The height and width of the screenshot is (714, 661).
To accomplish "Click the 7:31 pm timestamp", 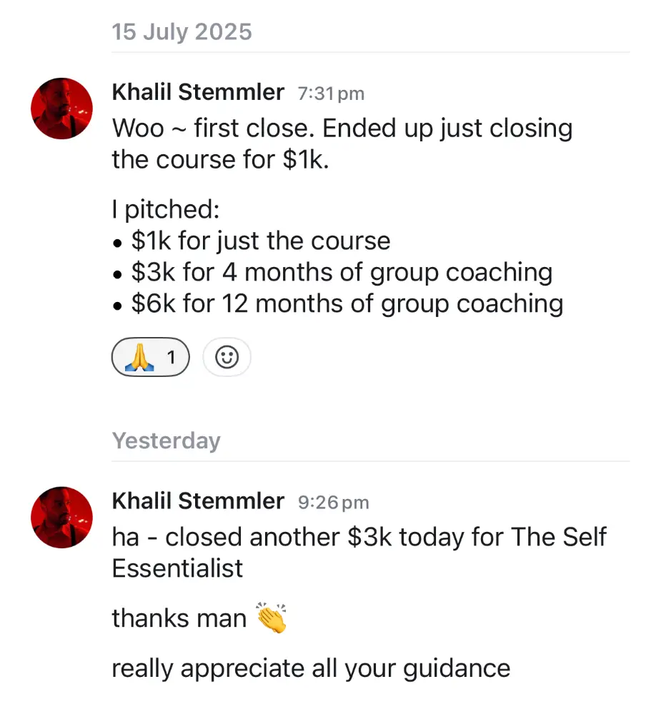I will pos(331,94).
